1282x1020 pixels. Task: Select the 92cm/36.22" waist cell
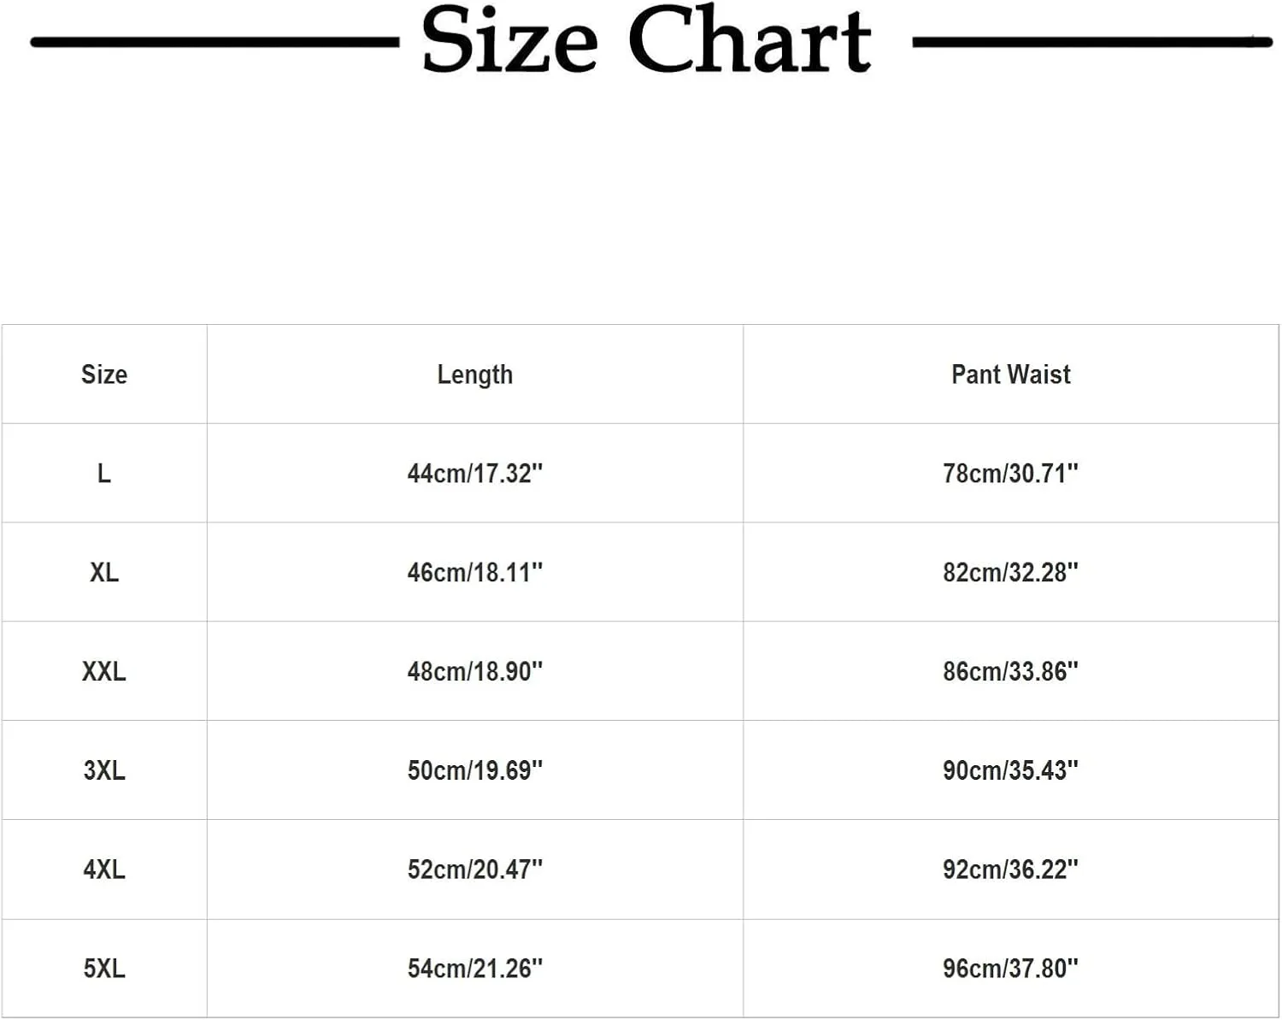[1011, 870]
